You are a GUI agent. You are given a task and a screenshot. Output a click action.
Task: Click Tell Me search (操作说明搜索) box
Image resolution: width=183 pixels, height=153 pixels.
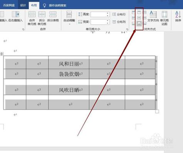(57, 5)
